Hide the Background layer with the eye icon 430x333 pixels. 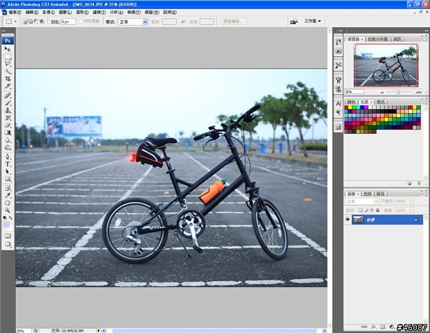tap(347, 220)
